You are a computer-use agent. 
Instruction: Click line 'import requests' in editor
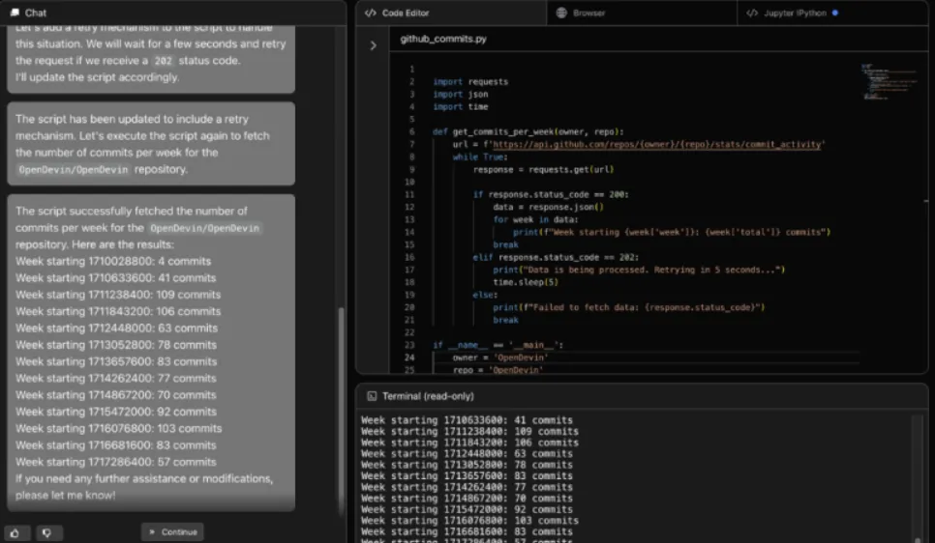click(470, 81)
